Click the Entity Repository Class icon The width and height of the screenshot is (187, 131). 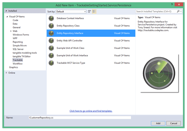pos(51,25)
